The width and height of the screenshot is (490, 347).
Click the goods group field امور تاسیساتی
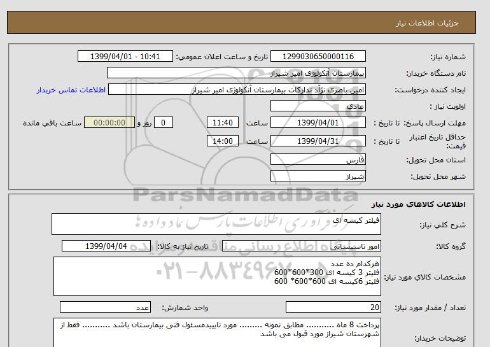pos(301,246)
